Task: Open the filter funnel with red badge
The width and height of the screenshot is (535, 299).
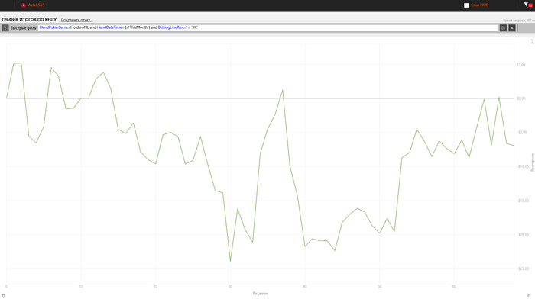Action: coord(528,5)
